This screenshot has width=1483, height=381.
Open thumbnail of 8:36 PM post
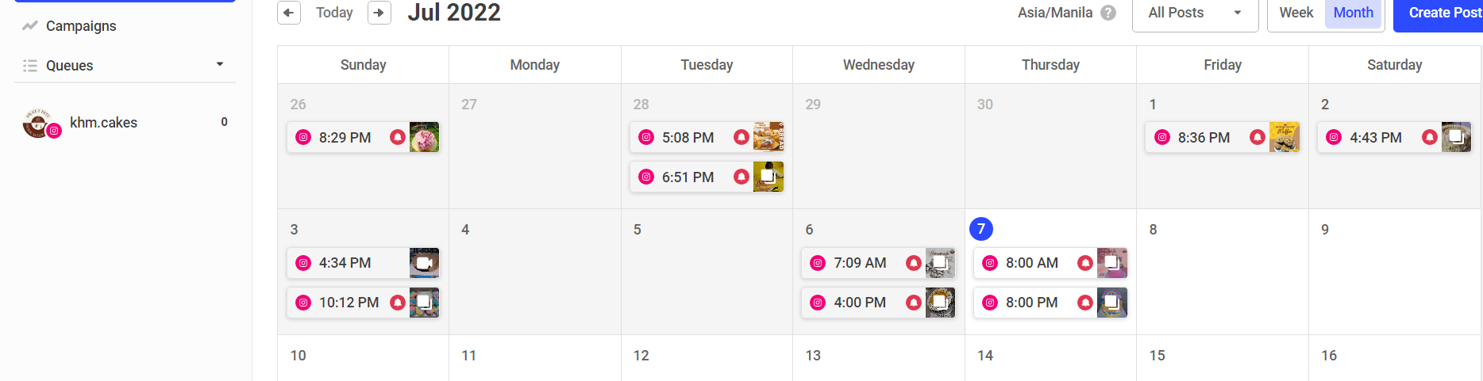(x=1284, y=137)
